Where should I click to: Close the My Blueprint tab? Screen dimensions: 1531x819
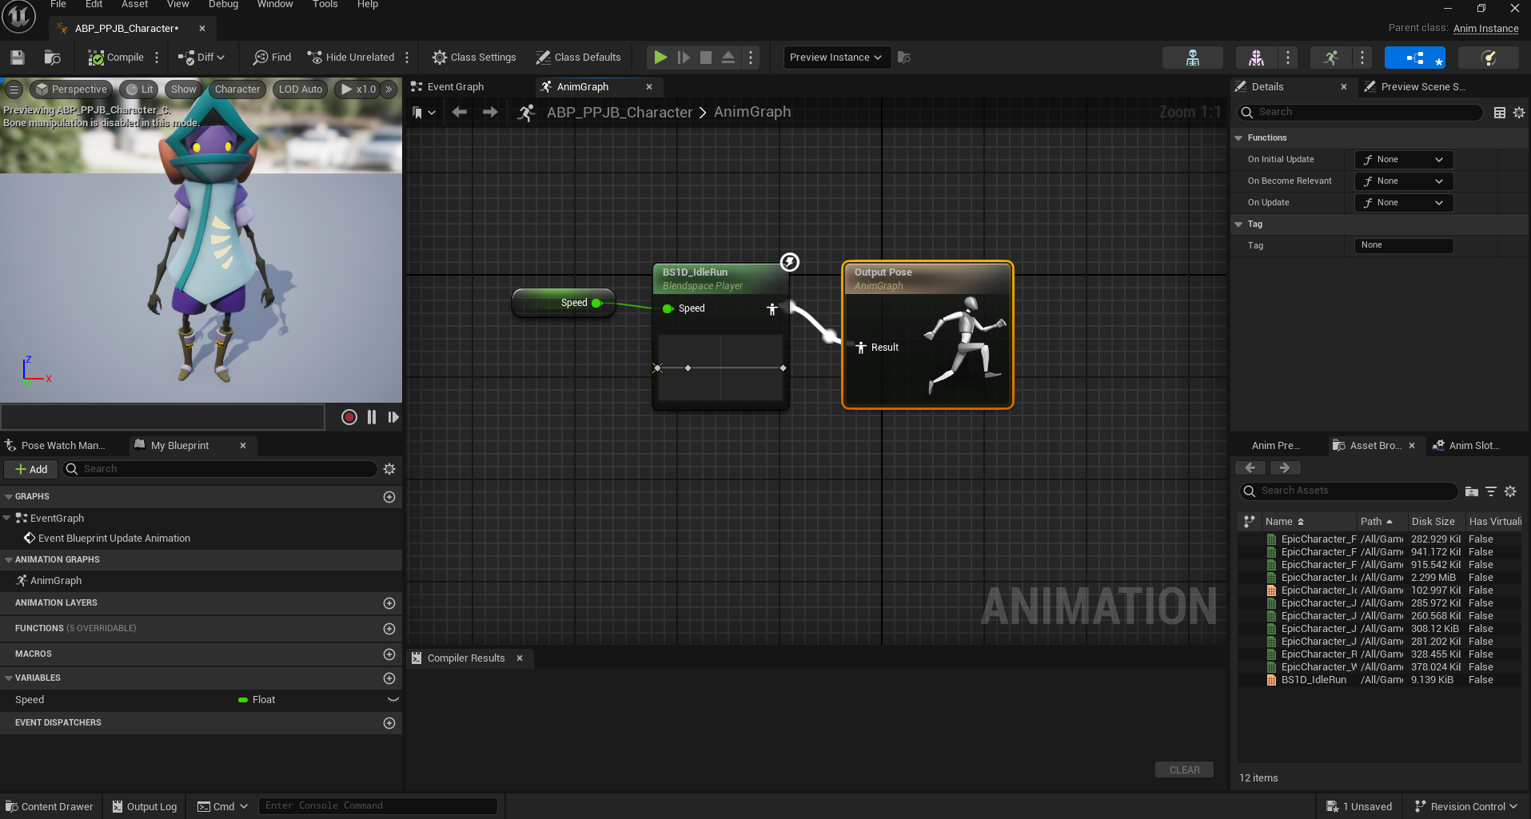point(243,446)
